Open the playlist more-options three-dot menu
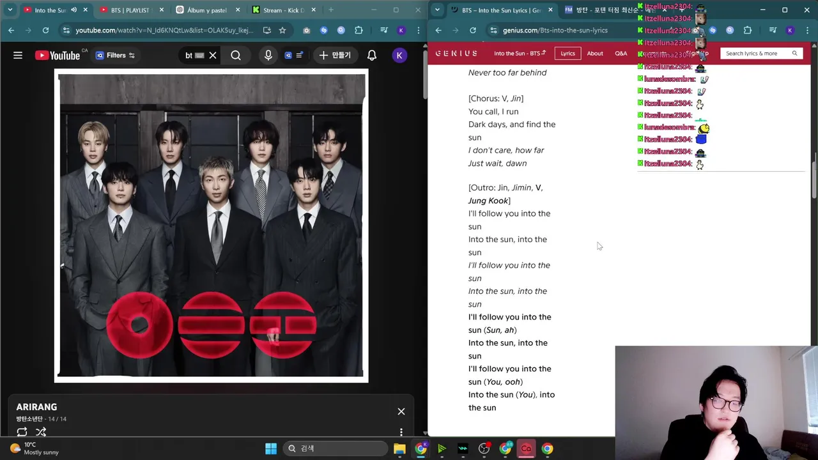 tap(401, 432)
